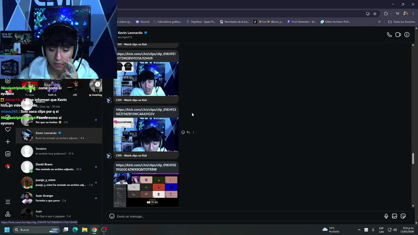Open Kevin Leonardo chat in list
Viewport: 418px width, 235px height.
coord(59,135)
